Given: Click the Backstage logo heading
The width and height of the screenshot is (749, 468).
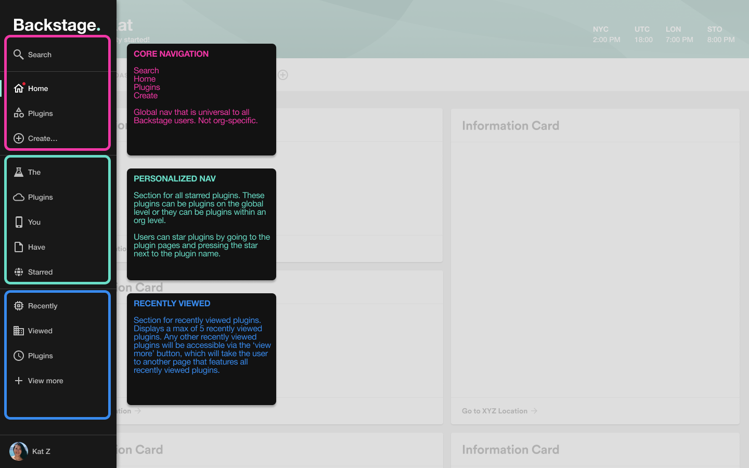Looking at the screenshot, I should (56, 25).
